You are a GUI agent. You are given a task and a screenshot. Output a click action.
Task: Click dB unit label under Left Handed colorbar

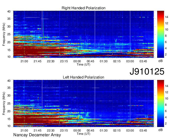(160, 130)
